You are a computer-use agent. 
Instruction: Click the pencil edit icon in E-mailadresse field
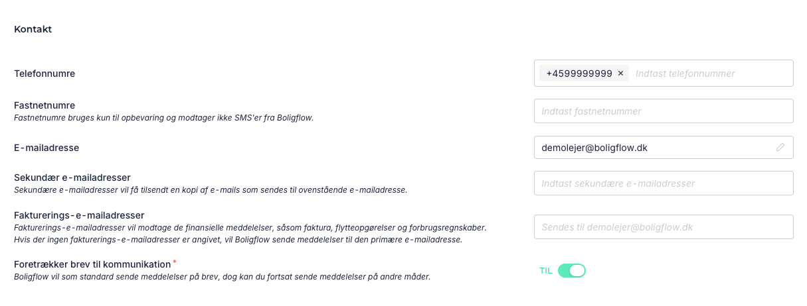(x=780, y=148)
